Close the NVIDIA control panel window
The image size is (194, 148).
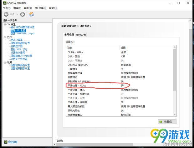[188, 3]
